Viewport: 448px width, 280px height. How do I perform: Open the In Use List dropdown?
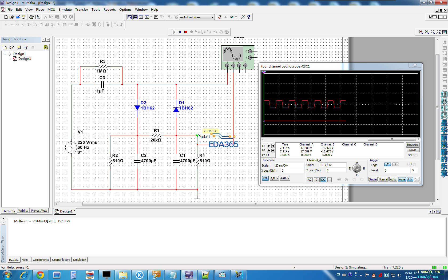pos(212,17)
